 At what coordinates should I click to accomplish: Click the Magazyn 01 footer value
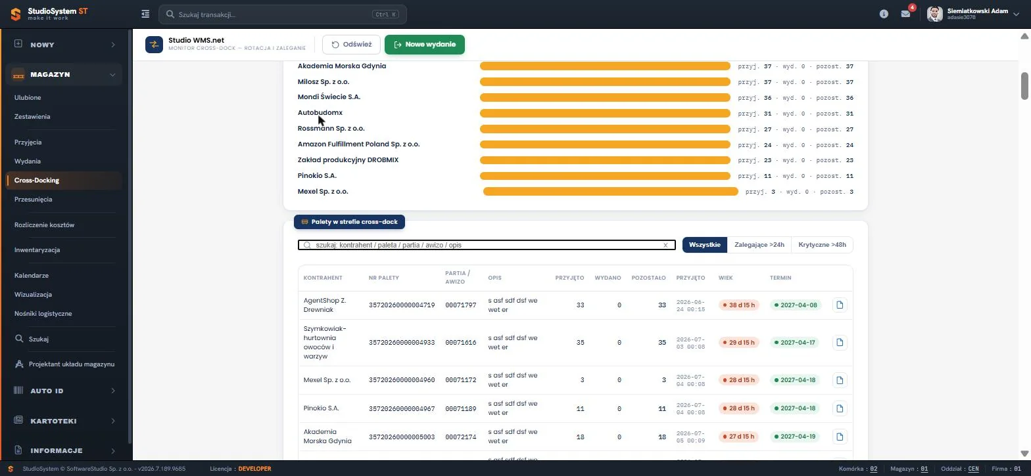coord(924,469)
